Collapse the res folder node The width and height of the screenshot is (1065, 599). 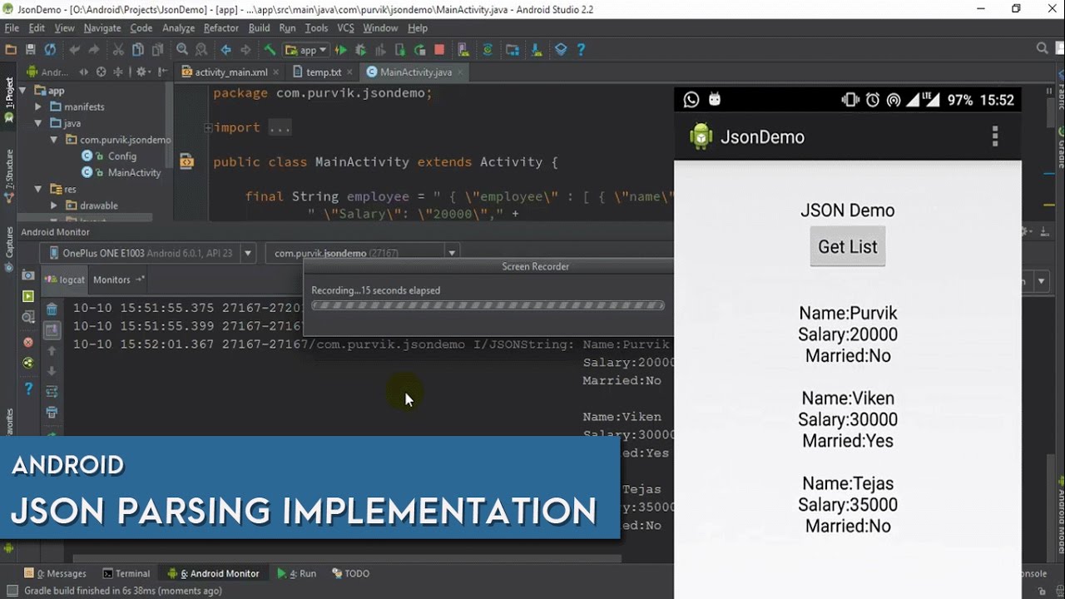pyautogui.click(x=38, y=189)
